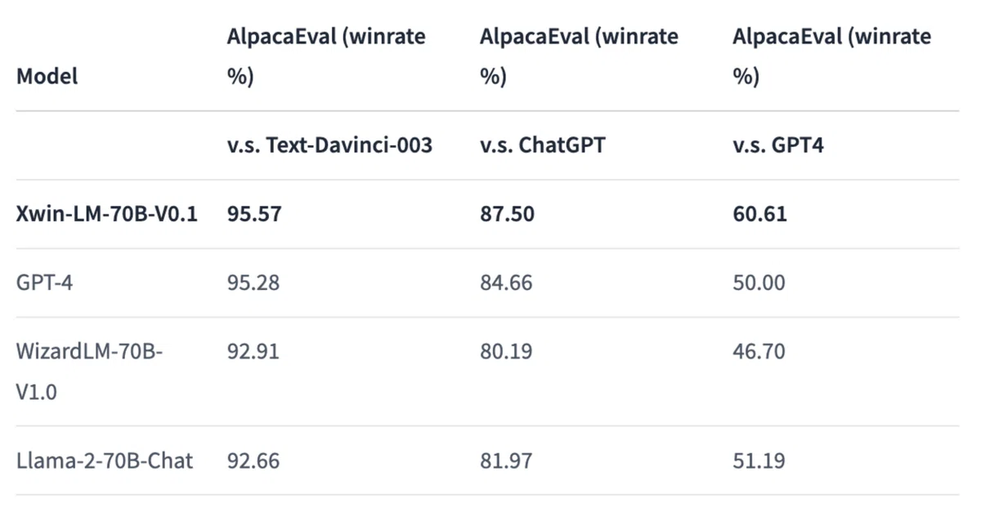Click the 80.19 value

coord(506,351)
